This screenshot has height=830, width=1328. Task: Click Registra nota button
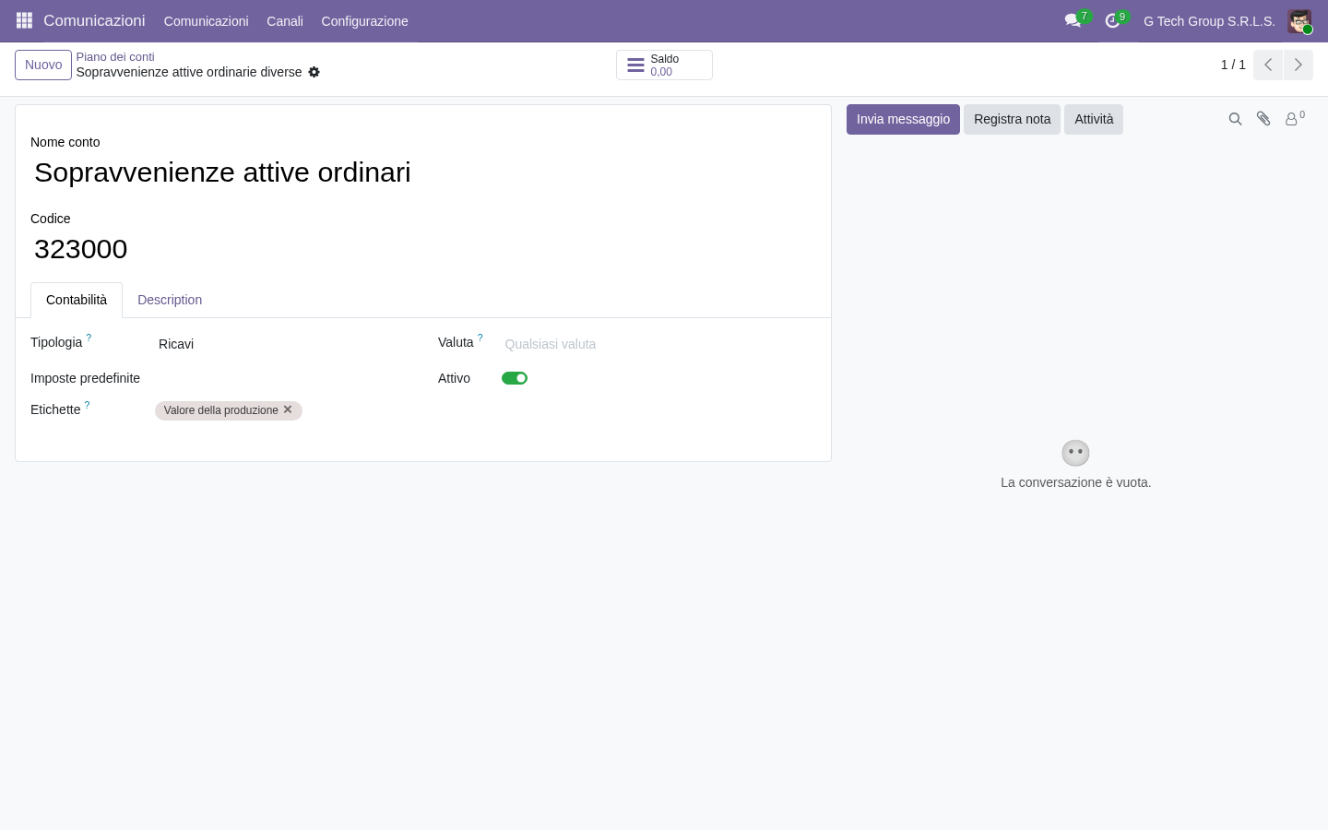pos(1012,119)
